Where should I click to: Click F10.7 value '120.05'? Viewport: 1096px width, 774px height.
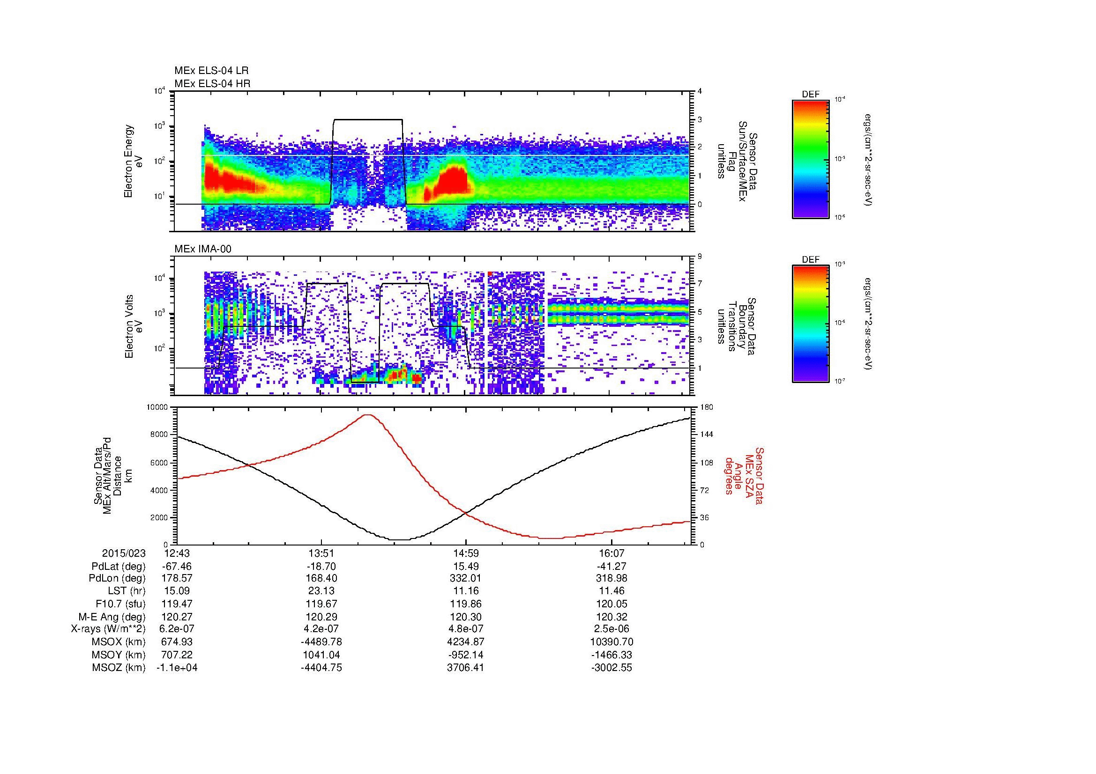[611, 603]
